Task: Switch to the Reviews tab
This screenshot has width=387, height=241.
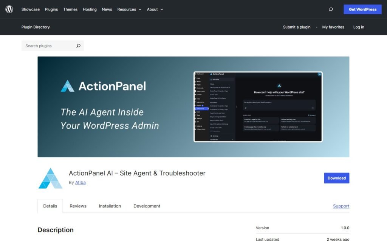Action: point(78,206)
